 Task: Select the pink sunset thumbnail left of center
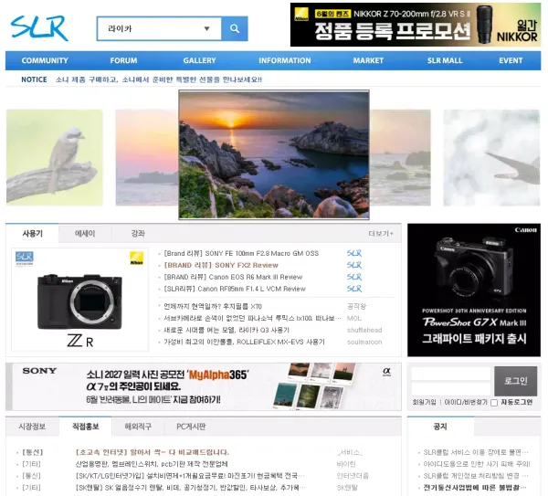147,158
